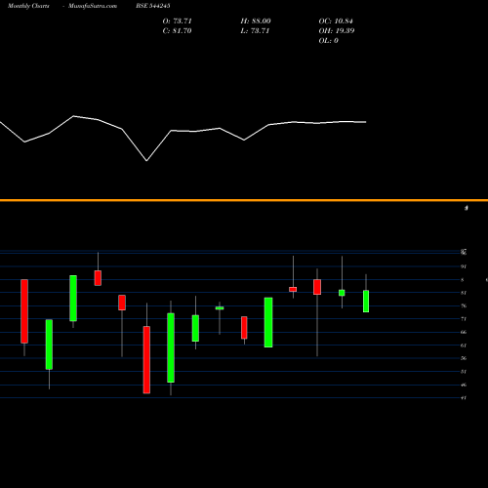Click the 81 price axis label

pyautogui.click(x=464, y=293)
